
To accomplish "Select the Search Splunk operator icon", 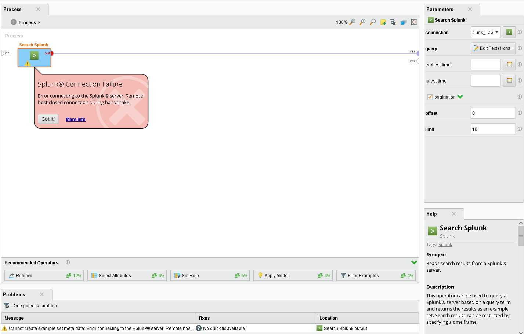I will coord(34,56).
